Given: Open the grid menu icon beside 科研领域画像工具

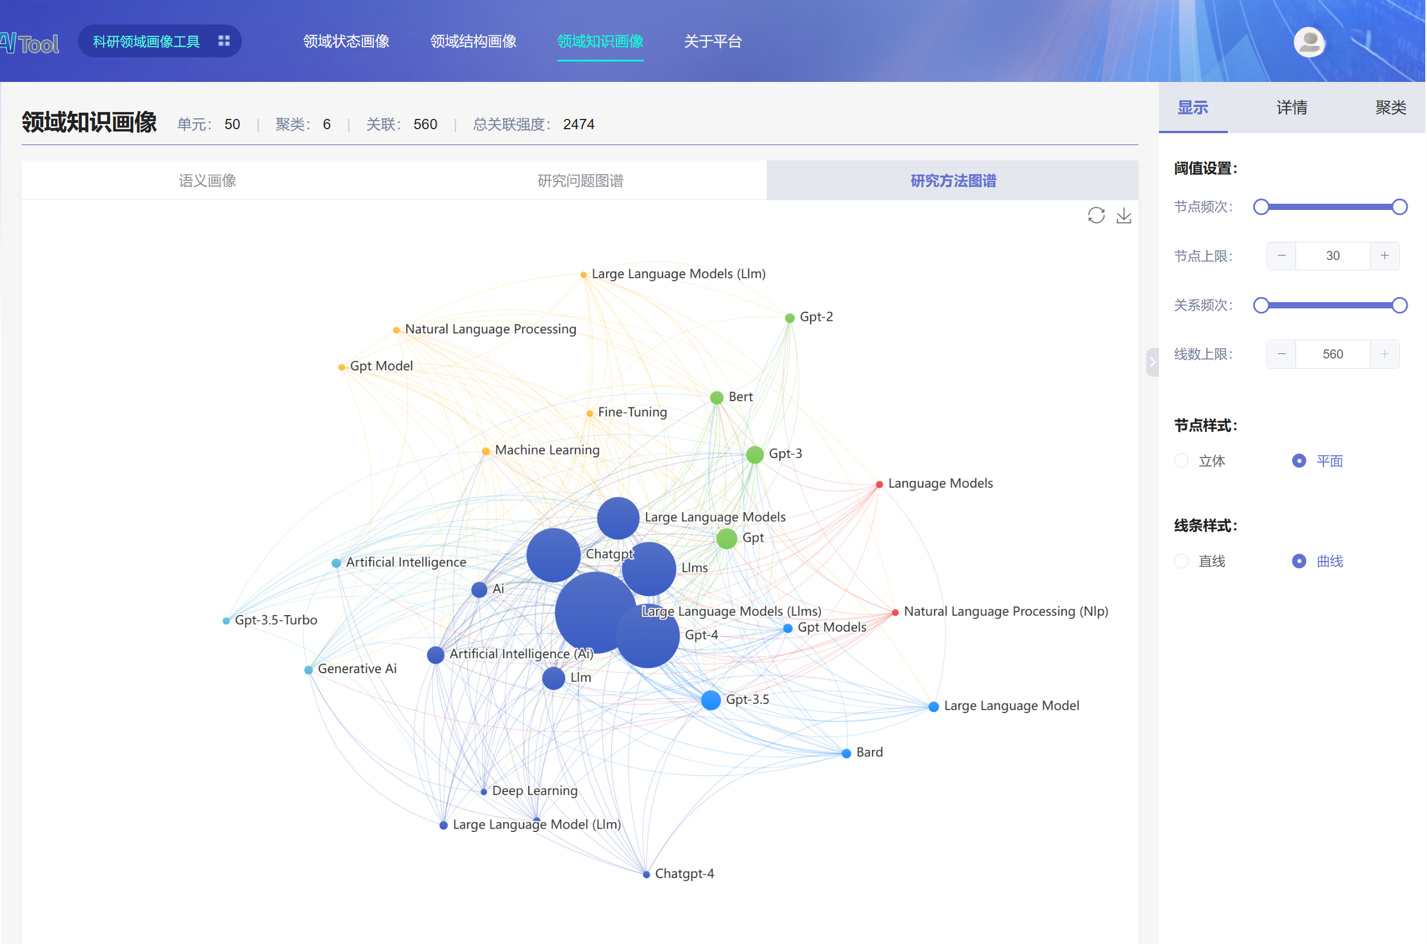Looking at the screenshot, I should click(x=224, y=41).
